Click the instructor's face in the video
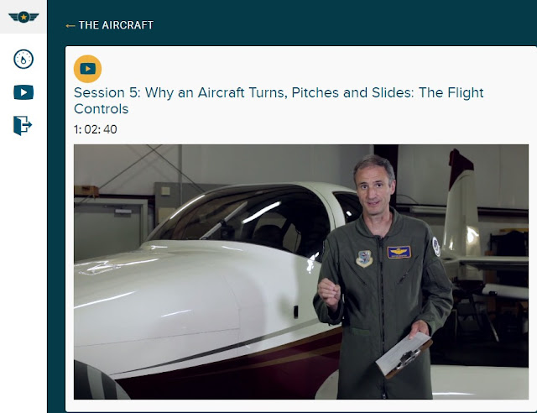 375,185
